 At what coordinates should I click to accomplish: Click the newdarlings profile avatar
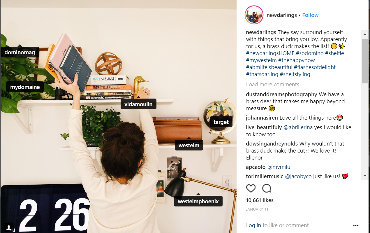pyautogui.click(x=254, y=15)
